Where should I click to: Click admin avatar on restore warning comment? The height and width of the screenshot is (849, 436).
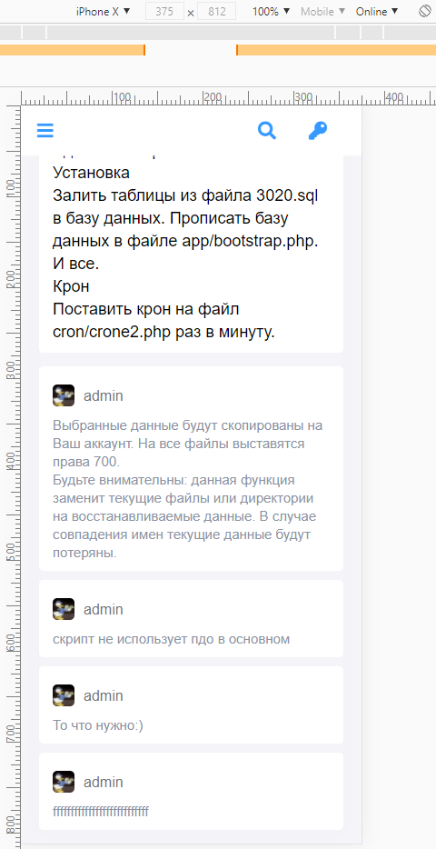64,395
